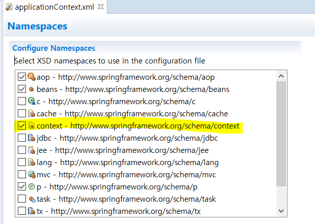Click the jee namespace icon
This screenshot has width=315, height=224.
[32, 150]
